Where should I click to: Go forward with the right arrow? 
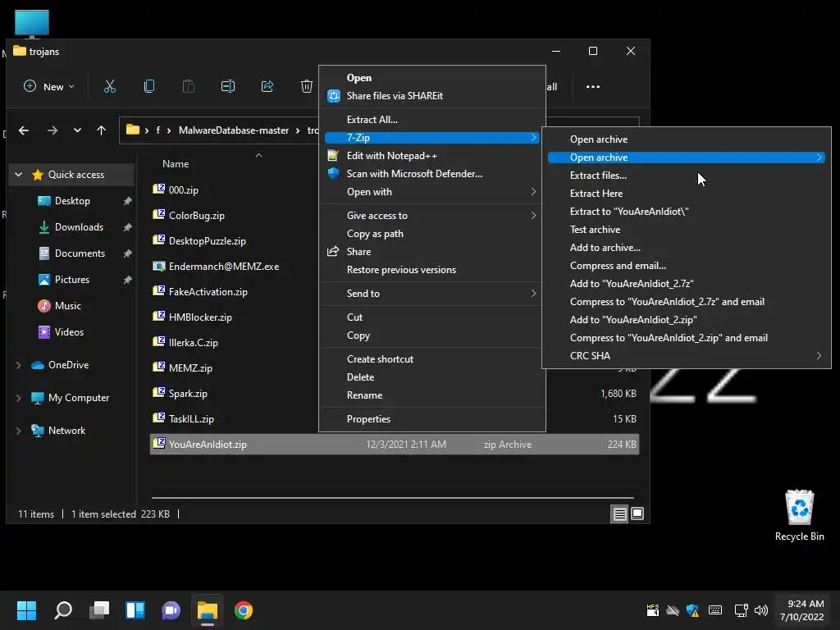click(52, 130)
